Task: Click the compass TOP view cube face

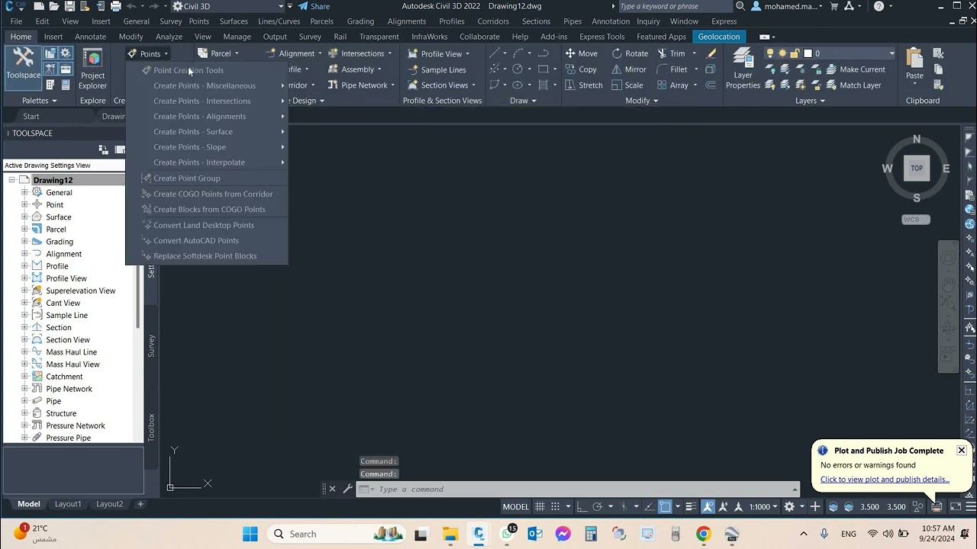Action: 917,168
